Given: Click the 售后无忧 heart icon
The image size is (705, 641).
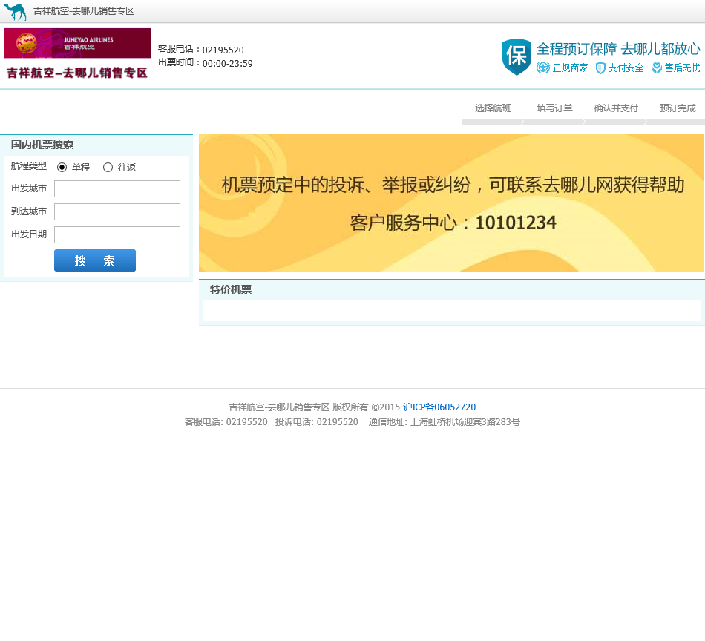Looking at the screenshot, I should click(657, 68).
